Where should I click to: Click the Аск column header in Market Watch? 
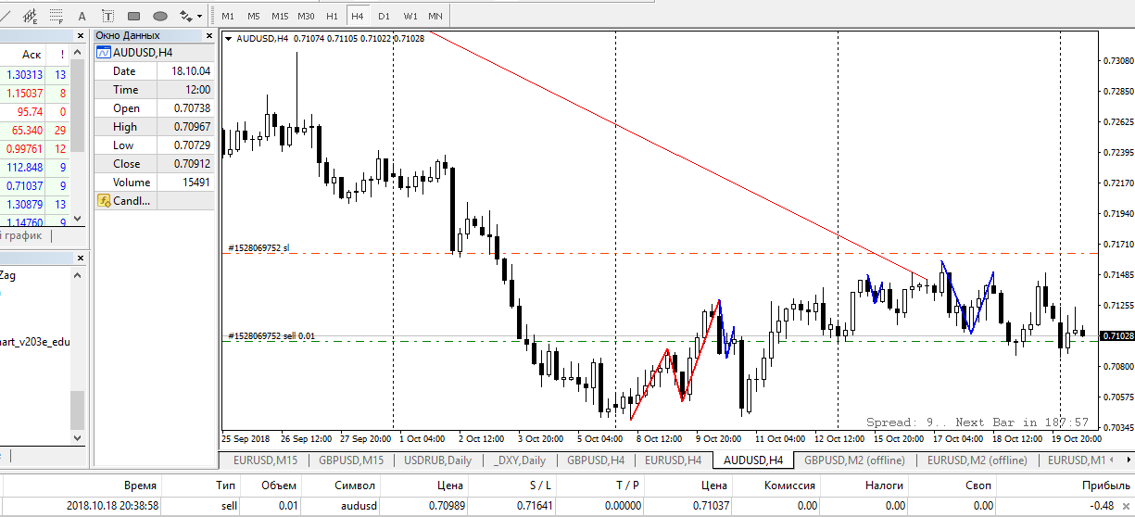coord(32,55)
